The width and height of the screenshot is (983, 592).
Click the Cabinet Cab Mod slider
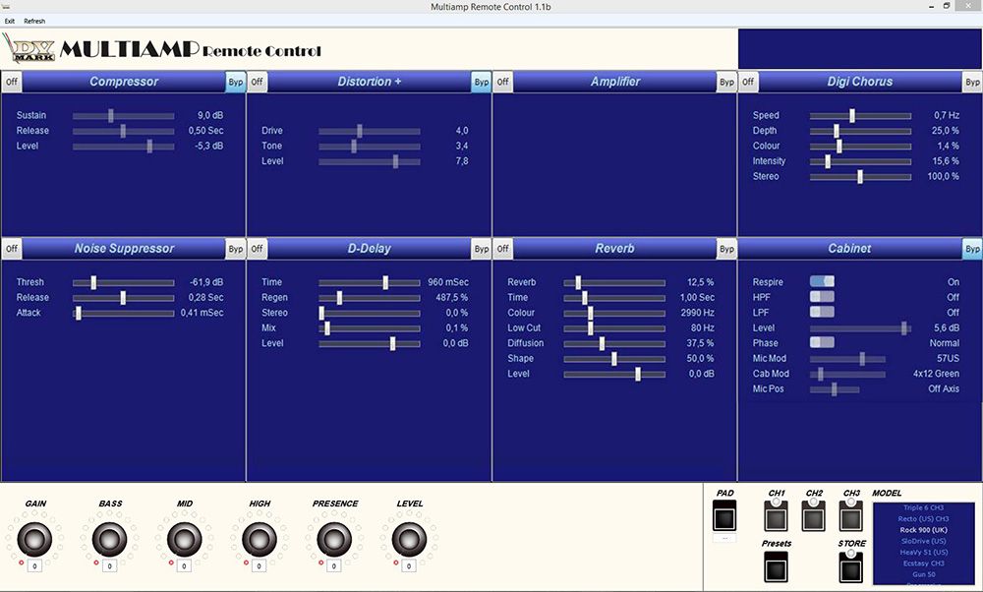click(x=847, y=374)
